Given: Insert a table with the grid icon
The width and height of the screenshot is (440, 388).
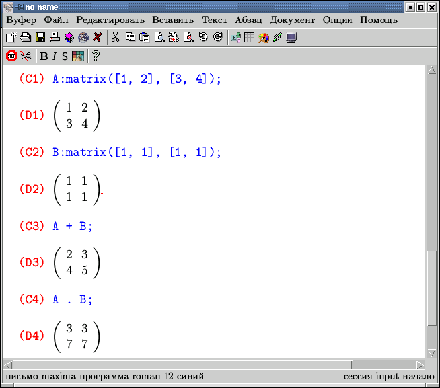Looking at the screenshot, I should click(249, 38).
